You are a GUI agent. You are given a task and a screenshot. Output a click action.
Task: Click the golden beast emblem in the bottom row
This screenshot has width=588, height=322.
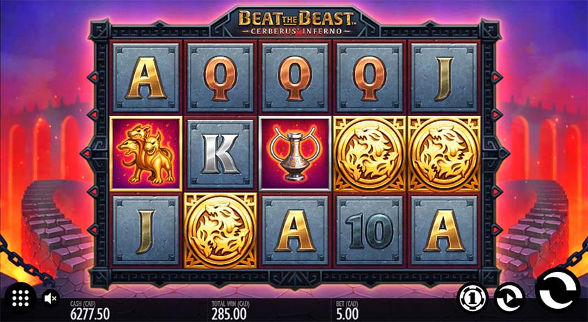coord(221,230)
